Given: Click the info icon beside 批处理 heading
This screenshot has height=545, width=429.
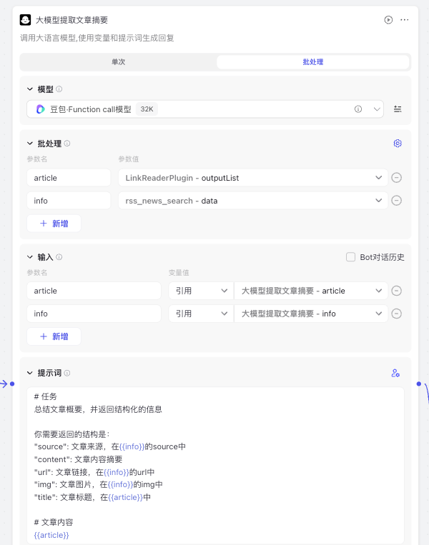Looking at the screenshot, I should 67,143.
